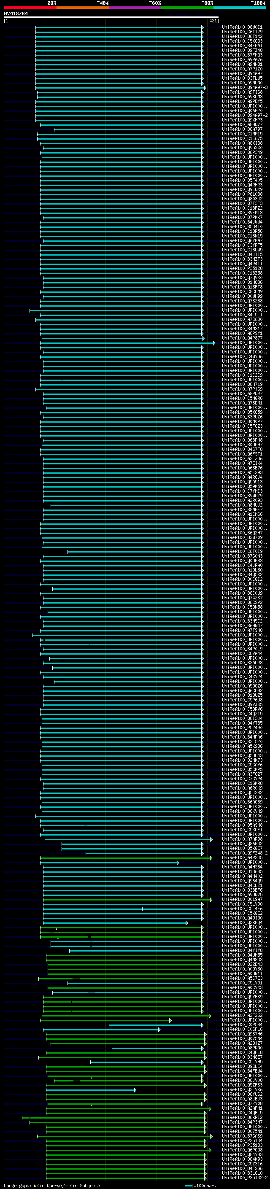The width and height of the screenshot is (270, 1189).
Task: Select hit label UniRef100_P35134
Action: point(242,1140)
